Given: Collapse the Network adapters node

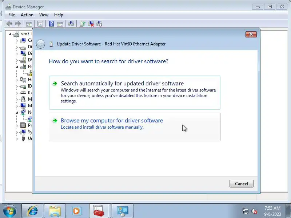Looking at the screenshot, I should (17, 113).
